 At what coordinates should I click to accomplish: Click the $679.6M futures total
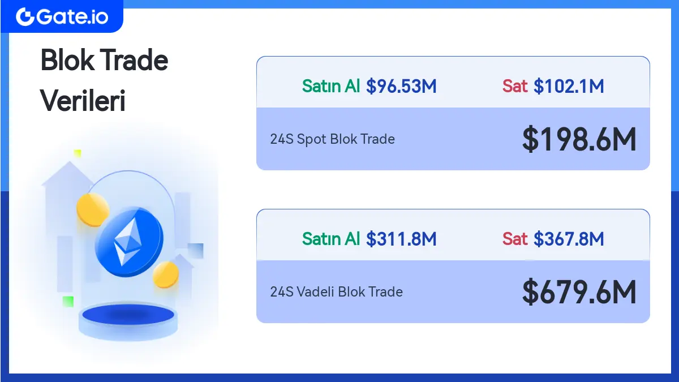[x=579, y=292]
